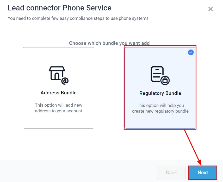223x182 pixels.
Task: Click the lock badge on the regulatory icon
Action: [x=165, y=80]
